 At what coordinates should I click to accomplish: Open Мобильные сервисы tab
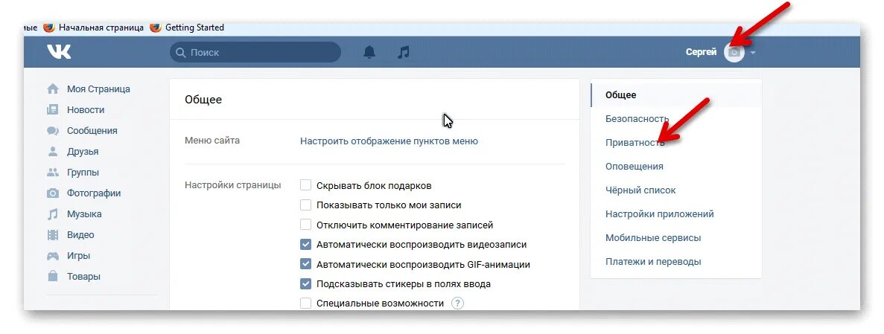pos(676,238)
